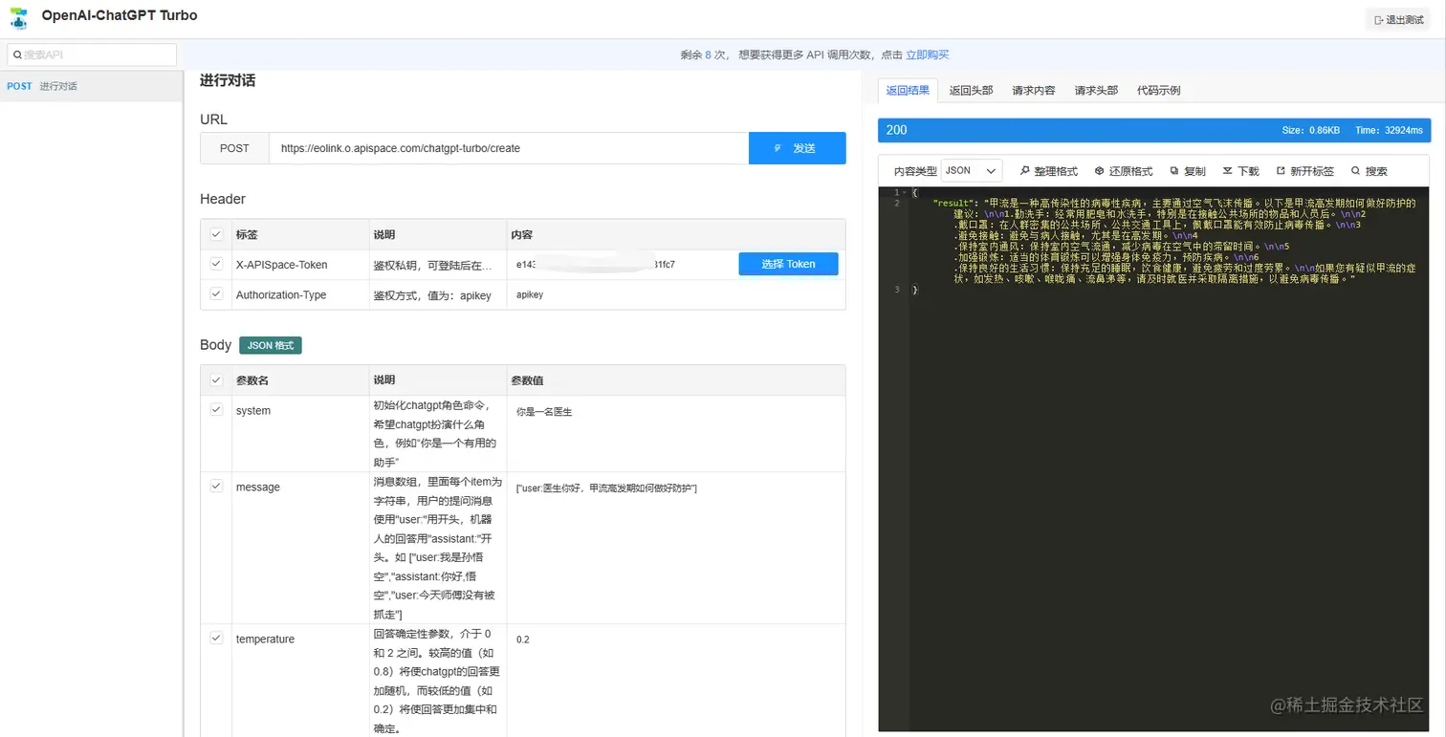Uncheck the system parameter checkbox
The width and height of the screenshot is (1446, 737).
[x=216, y=409]
